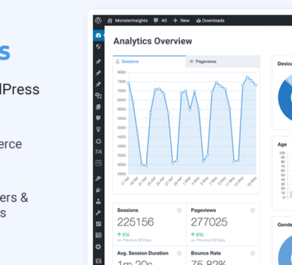Screen dimensions: 292x265
Task: Click the bottom-most sidebar icon below gear
Action: coord(98,261)
